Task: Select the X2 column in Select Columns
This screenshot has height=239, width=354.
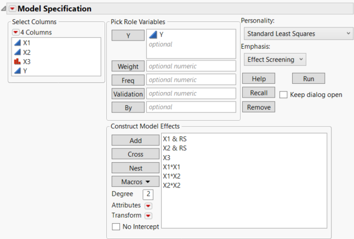Action: coord(26,52)
